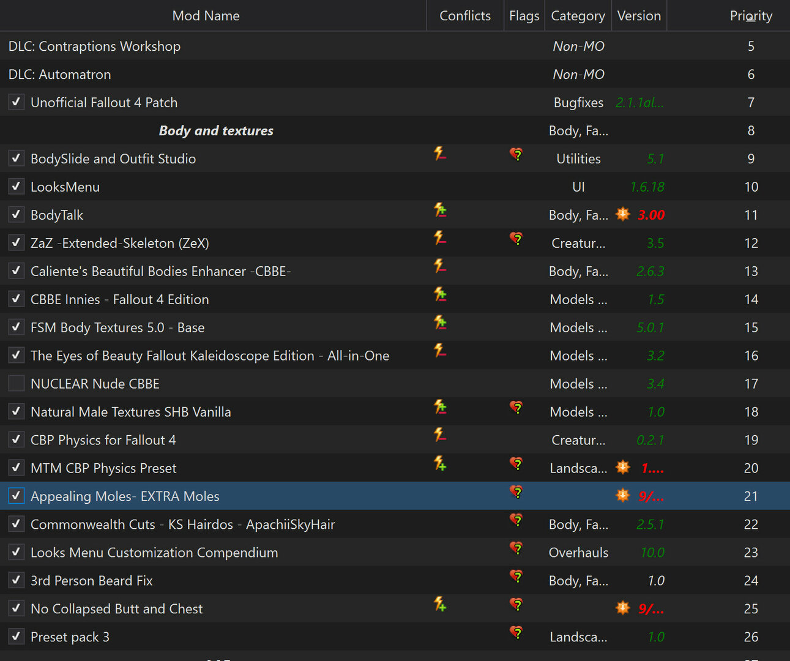
Task: Click the flag icon for Commonwealth Cuts row
Action: coord(516,520)
